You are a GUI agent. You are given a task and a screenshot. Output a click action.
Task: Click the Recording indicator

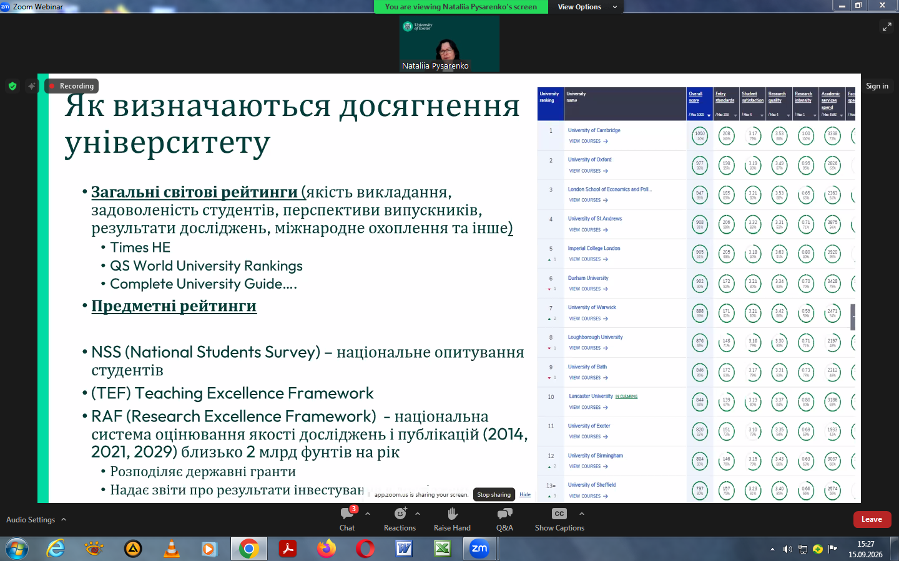(x=72, y=86)
